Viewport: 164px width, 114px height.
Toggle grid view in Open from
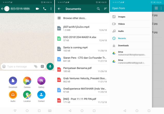click(x=156, y=8)
